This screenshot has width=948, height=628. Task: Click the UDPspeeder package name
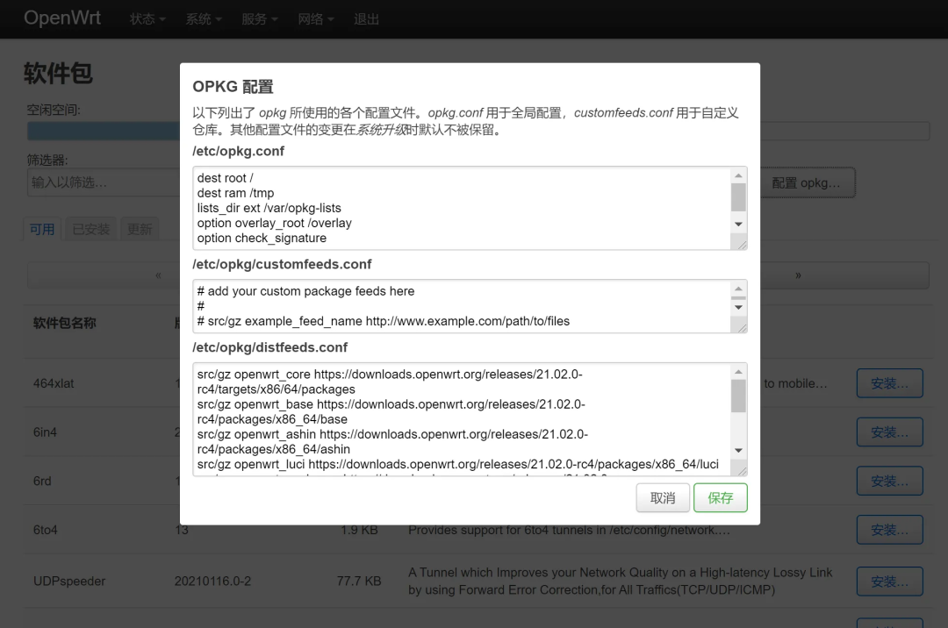click(69, 582)
